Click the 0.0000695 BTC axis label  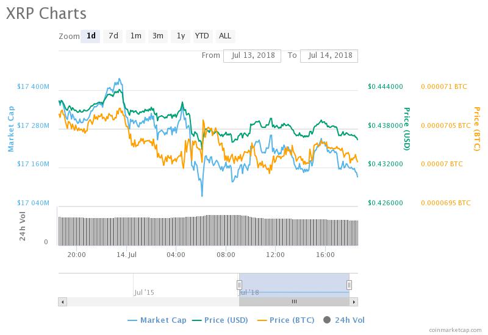pyautogui.click(x=446, y=203)
